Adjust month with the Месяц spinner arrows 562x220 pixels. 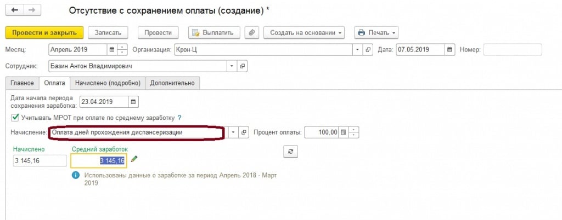[122, 50]
